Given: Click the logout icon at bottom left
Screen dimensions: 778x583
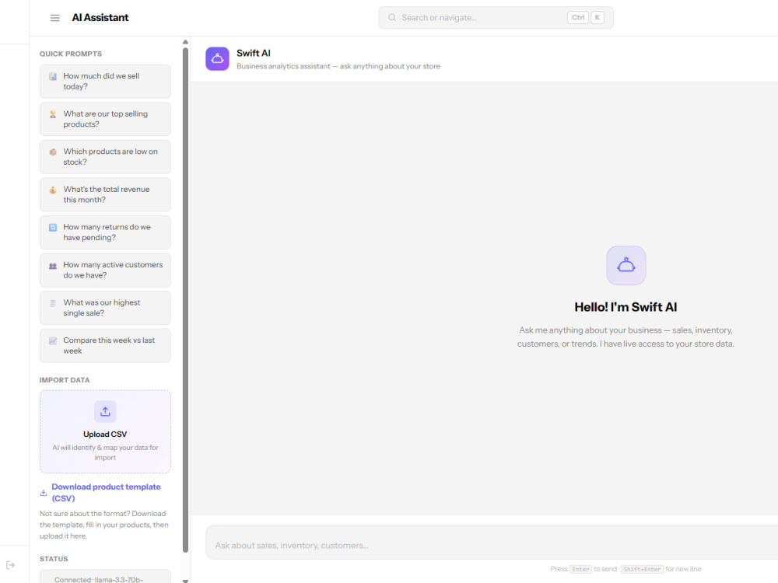Looking at the screenshot, I should click(x=10, y=565).
